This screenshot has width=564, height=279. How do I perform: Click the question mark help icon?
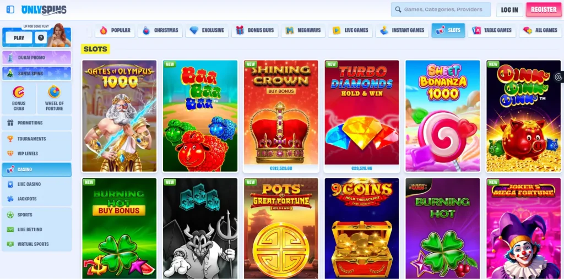click(41, 37)
